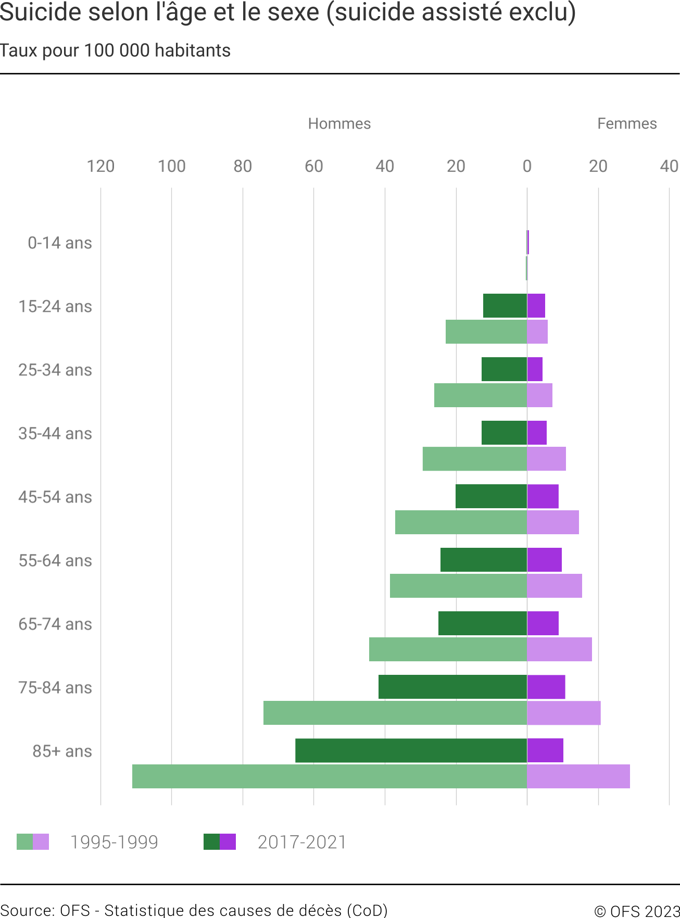Click the dark purple 2017-2021 legend swatch
The width and height of the screenshot is (680, 918).
click(x=228, y=841)
